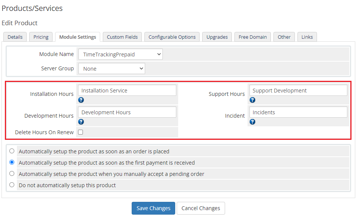This screenshot has height=221, width=356.
Task: Go to the Other tab
Action: pos(284,37)
